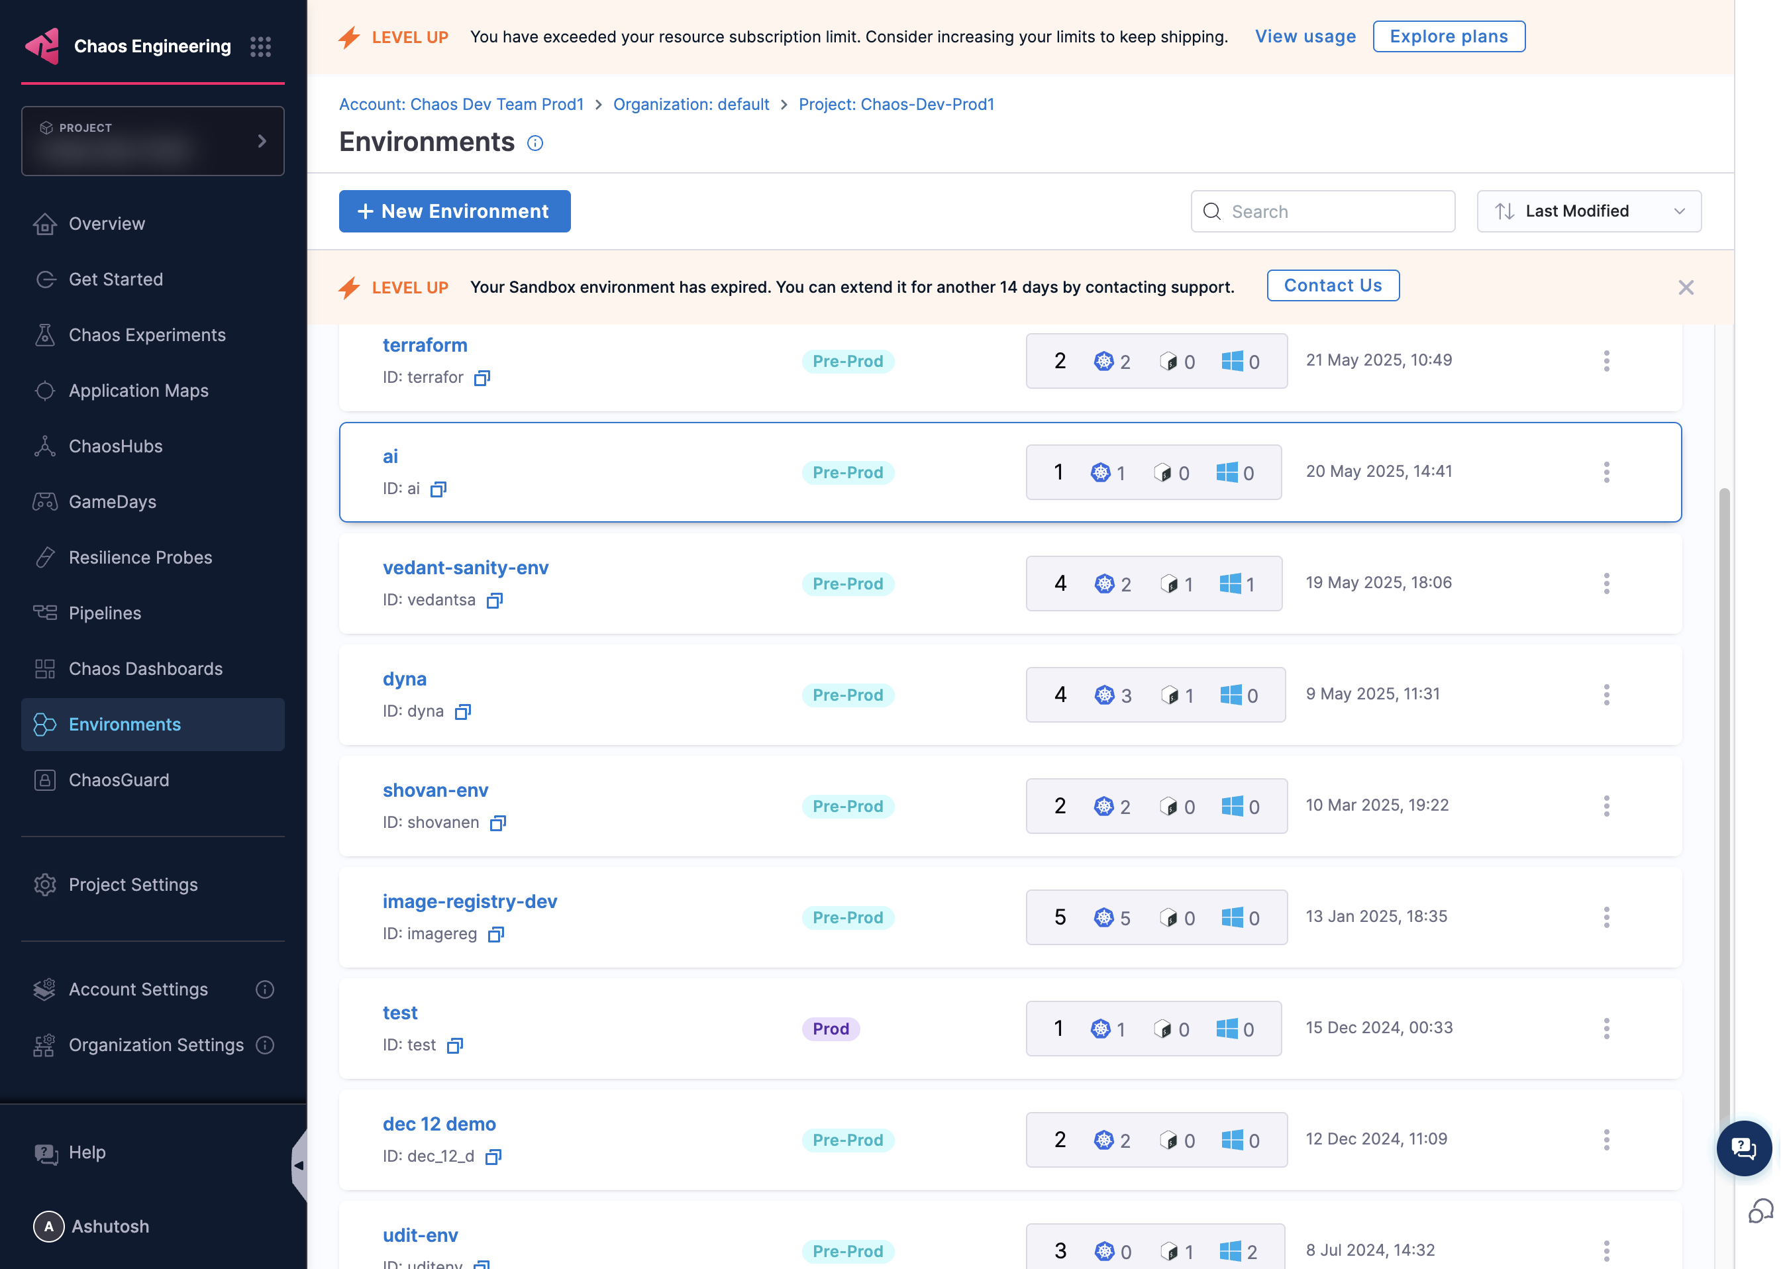Viewport: 1787px width, 1269px height.
Task: Click Account Settings info icon
Action: point(265,990)
